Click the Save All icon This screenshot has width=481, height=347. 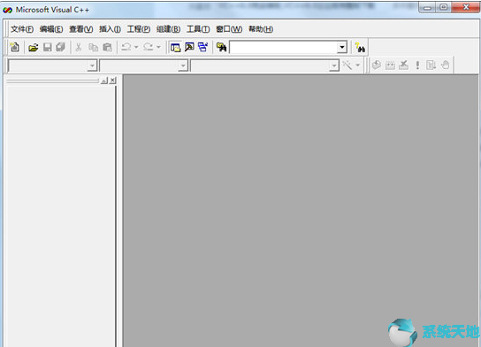(x=60, y=47)
